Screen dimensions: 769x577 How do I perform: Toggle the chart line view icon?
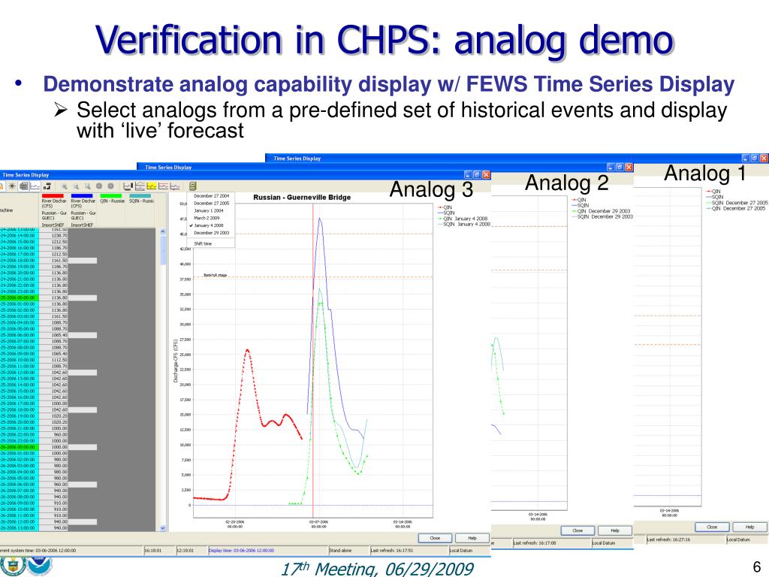tap(35, 186)
